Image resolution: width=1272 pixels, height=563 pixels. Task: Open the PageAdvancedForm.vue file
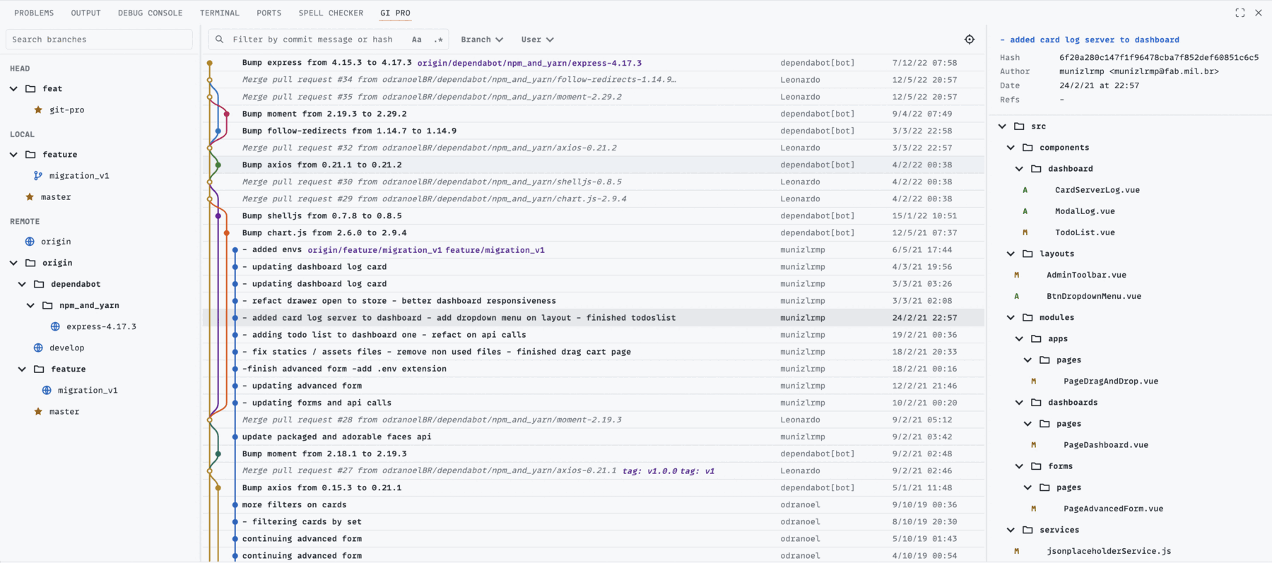[x=1113, y=509]
